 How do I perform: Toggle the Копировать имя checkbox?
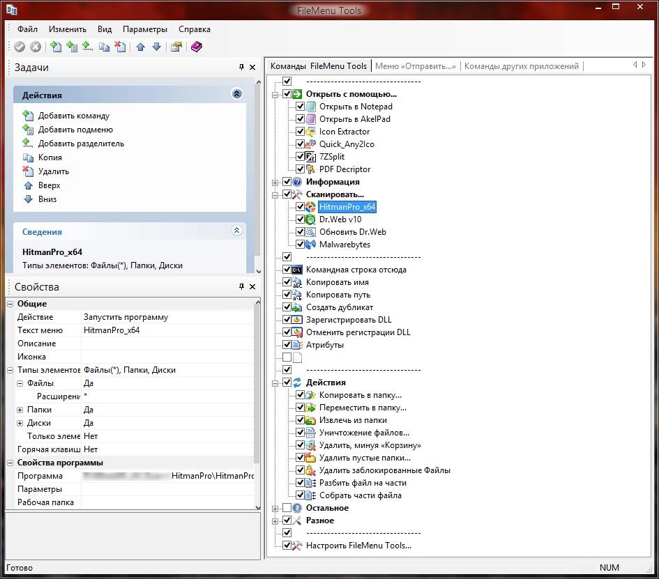(287, 282)
